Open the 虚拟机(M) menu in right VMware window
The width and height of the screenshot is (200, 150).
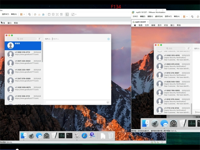pyautogui.click(x=159, y=16)
